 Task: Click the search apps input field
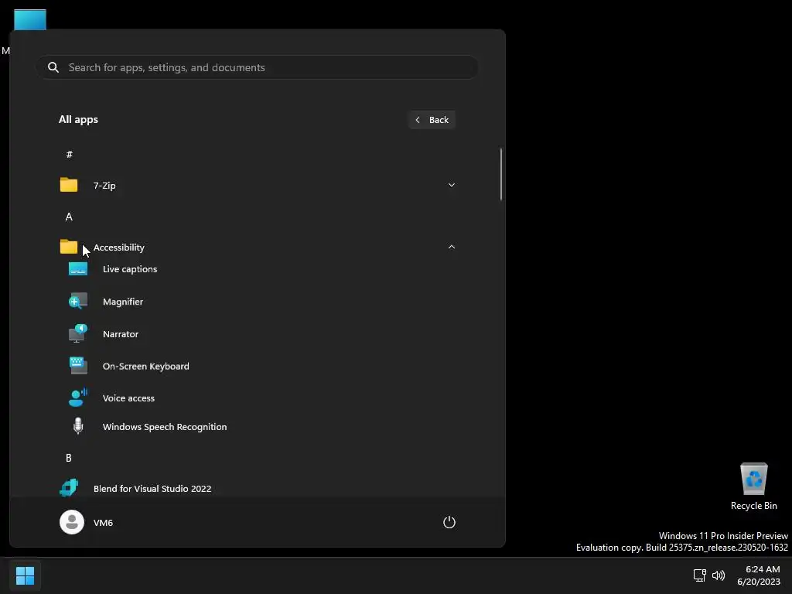coord(257,67)
